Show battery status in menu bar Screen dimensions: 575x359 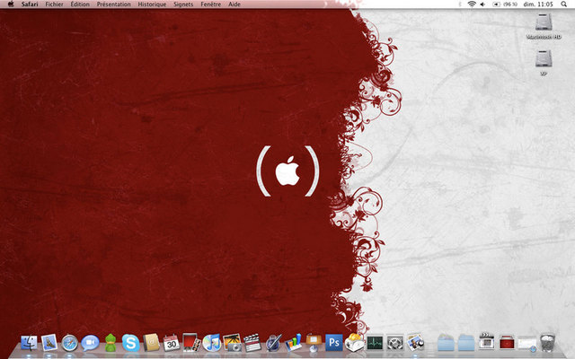click(x=505, y=4)
